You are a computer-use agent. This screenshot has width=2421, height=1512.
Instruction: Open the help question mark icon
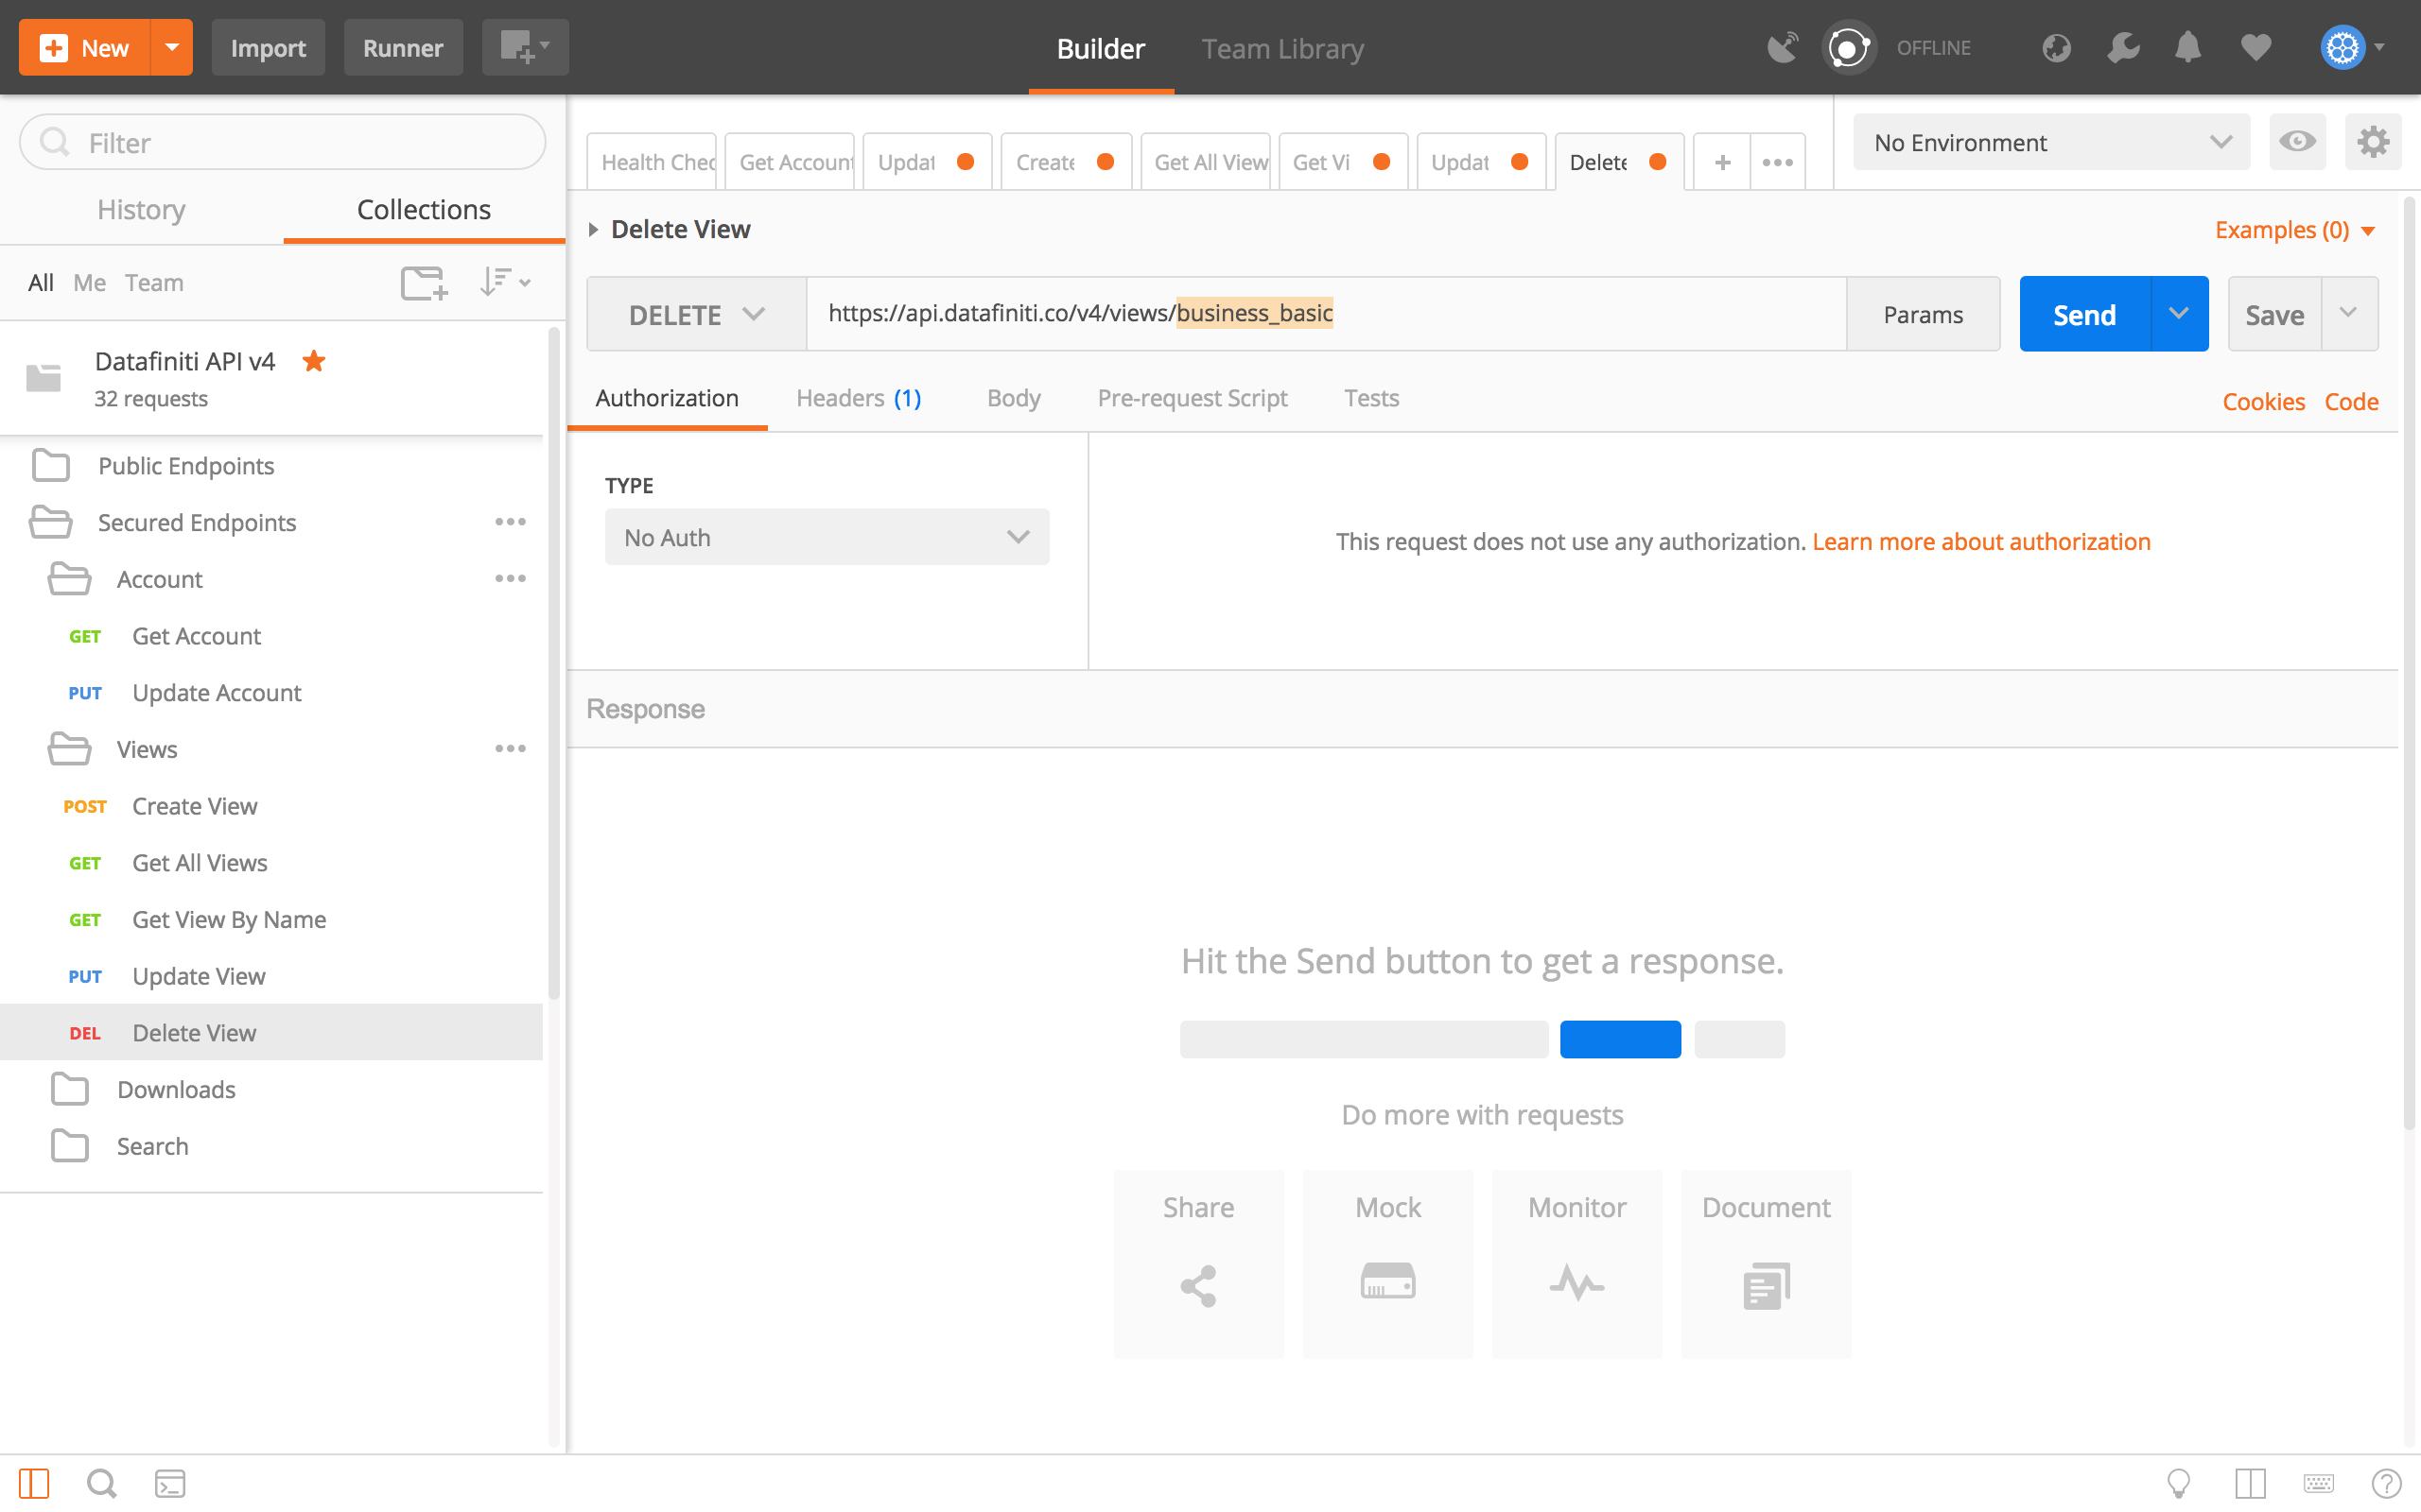[2386, 1483]
